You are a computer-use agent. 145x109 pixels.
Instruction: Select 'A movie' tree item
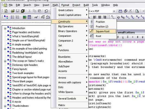pyautogui.click(x=17, y=102)
